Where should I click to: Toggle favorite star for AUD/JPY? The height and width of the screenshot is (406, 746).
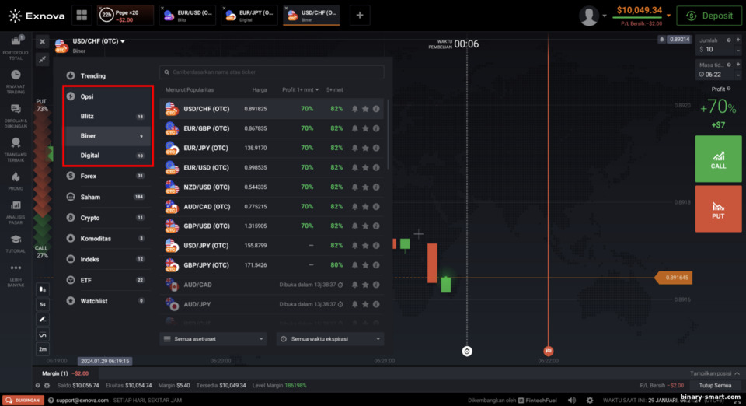click(365, 304)
